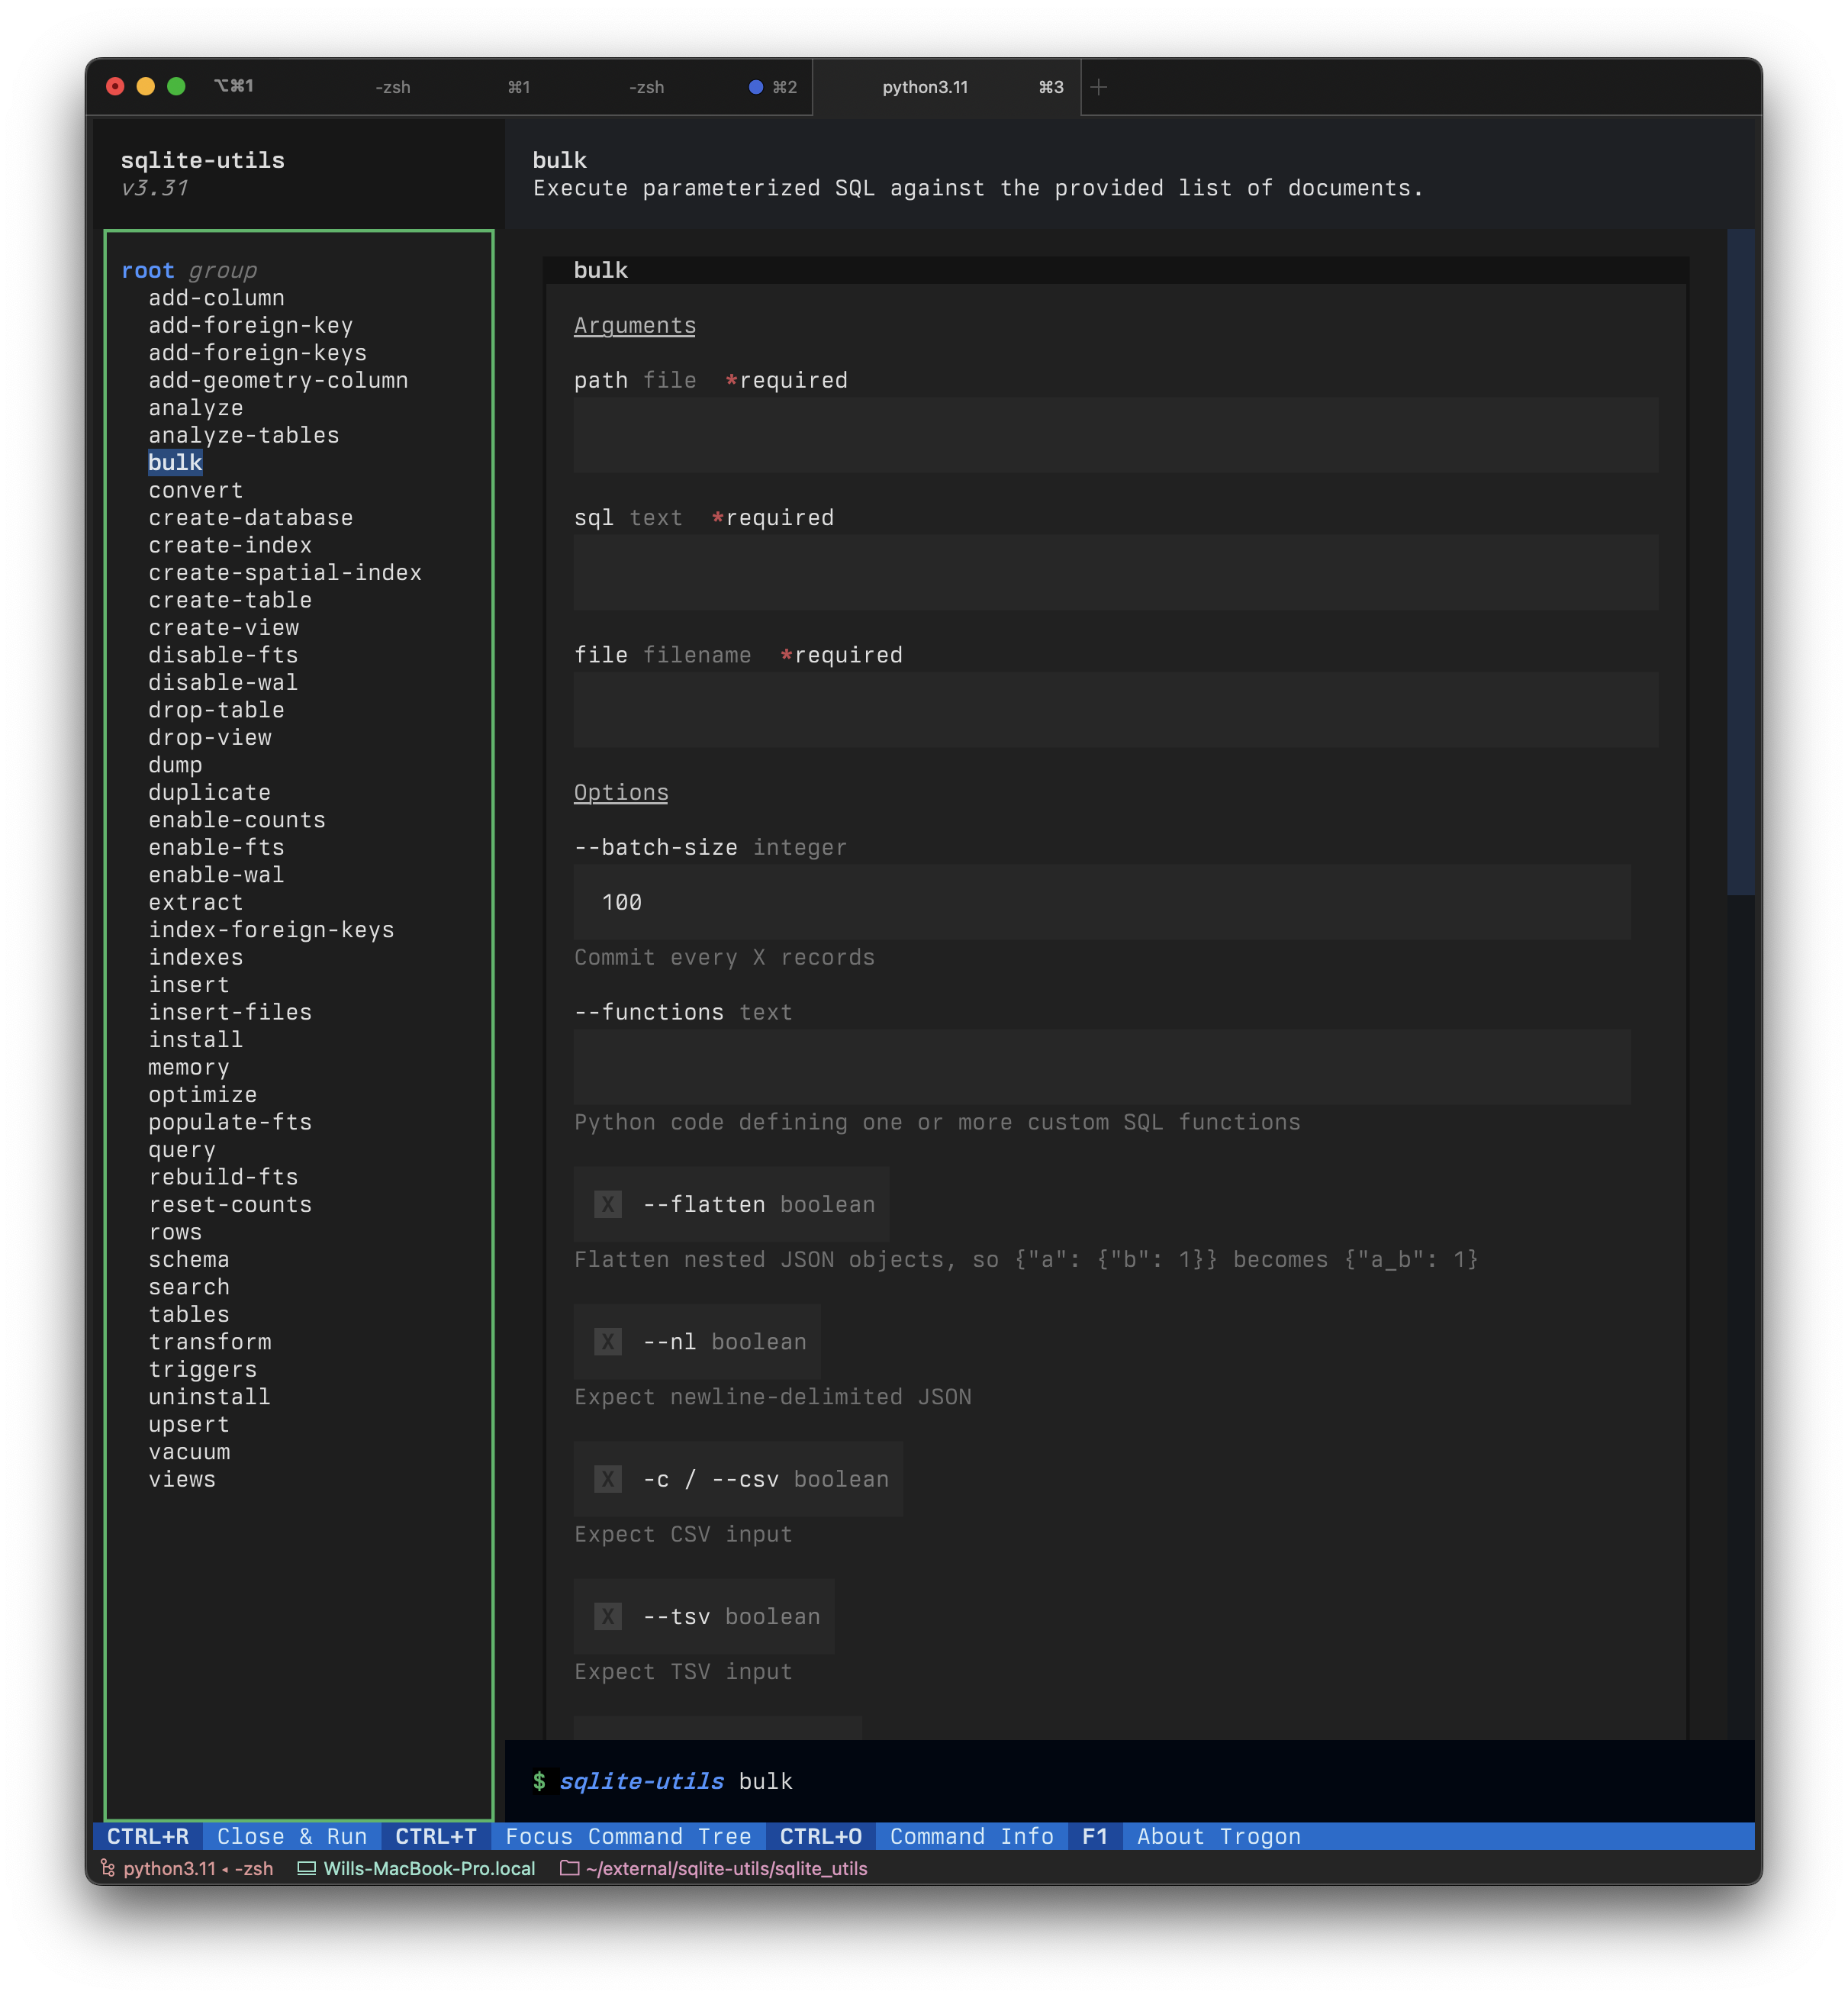Switch to the first -zsh terminal tab
This screenshot has width=1848, height=1998.
coord(392,87)
